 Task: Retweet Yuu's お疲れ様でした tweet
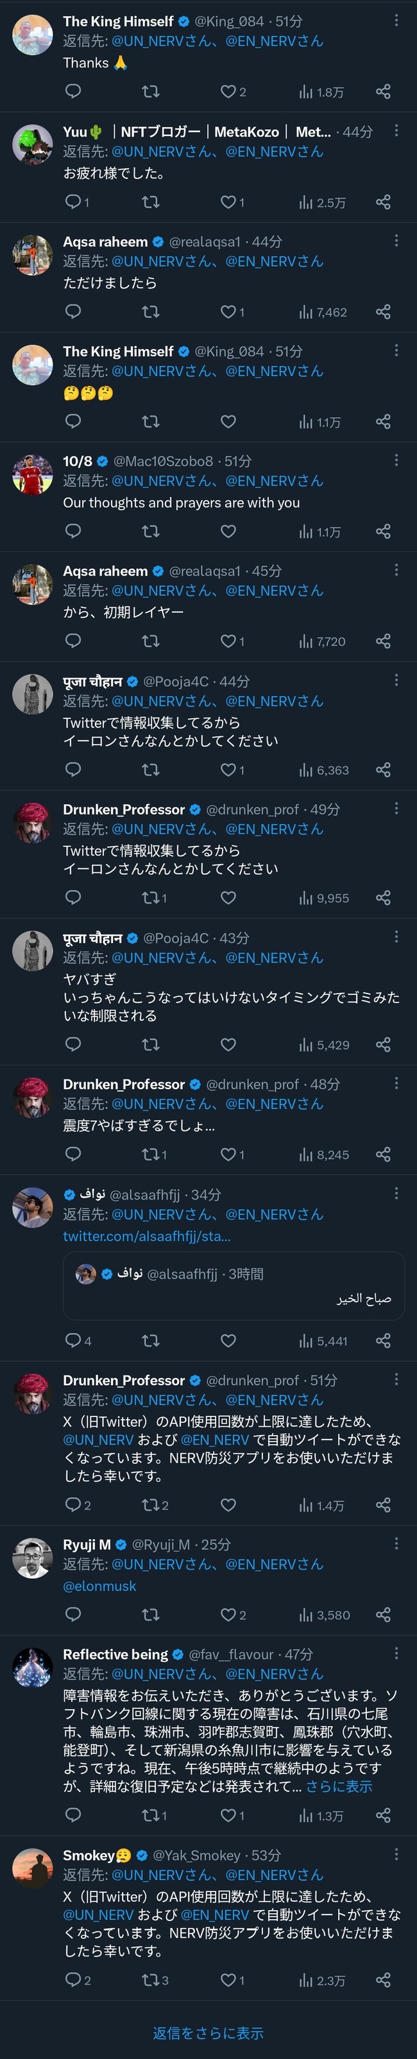[150, 202]
